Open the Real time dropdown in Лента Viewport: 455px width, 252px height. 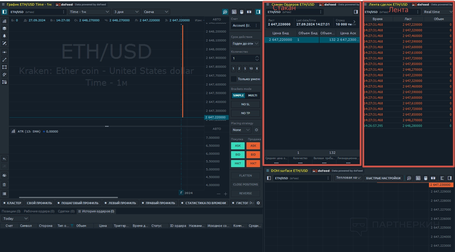coord(438,12)
